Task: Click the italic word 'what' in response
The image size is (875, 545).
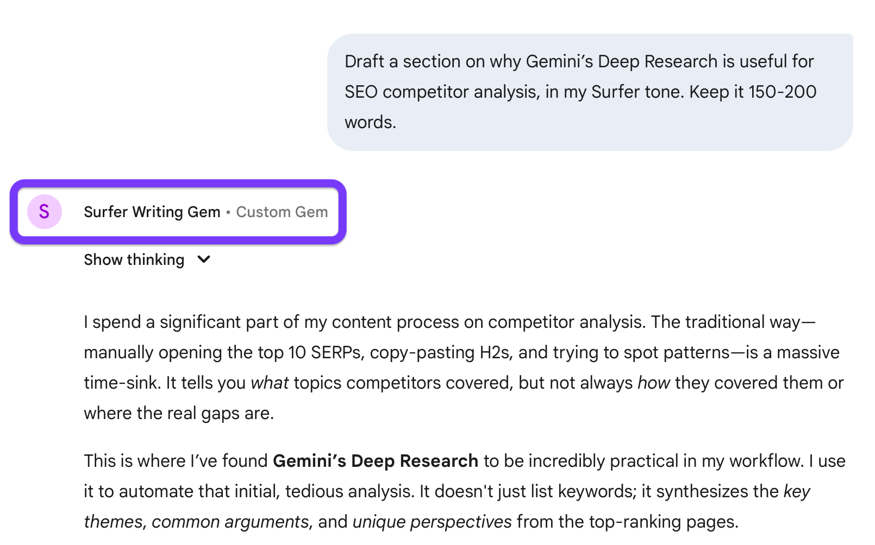Action: pos(270,383)
